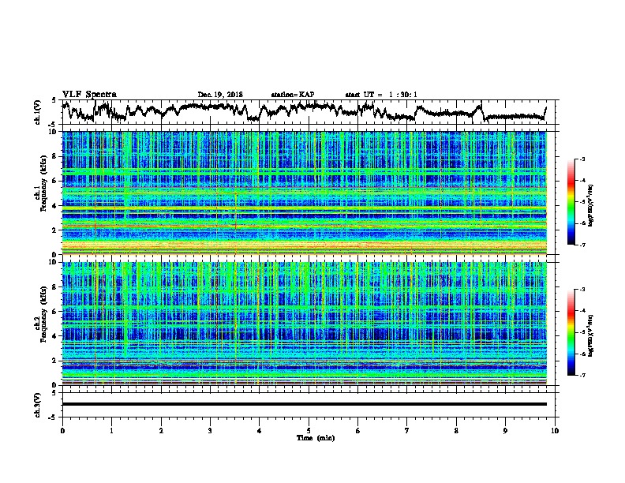Click the 'start UT = 1:30:1' label
This screenshot has height=483, width=625.
point(381,95)
